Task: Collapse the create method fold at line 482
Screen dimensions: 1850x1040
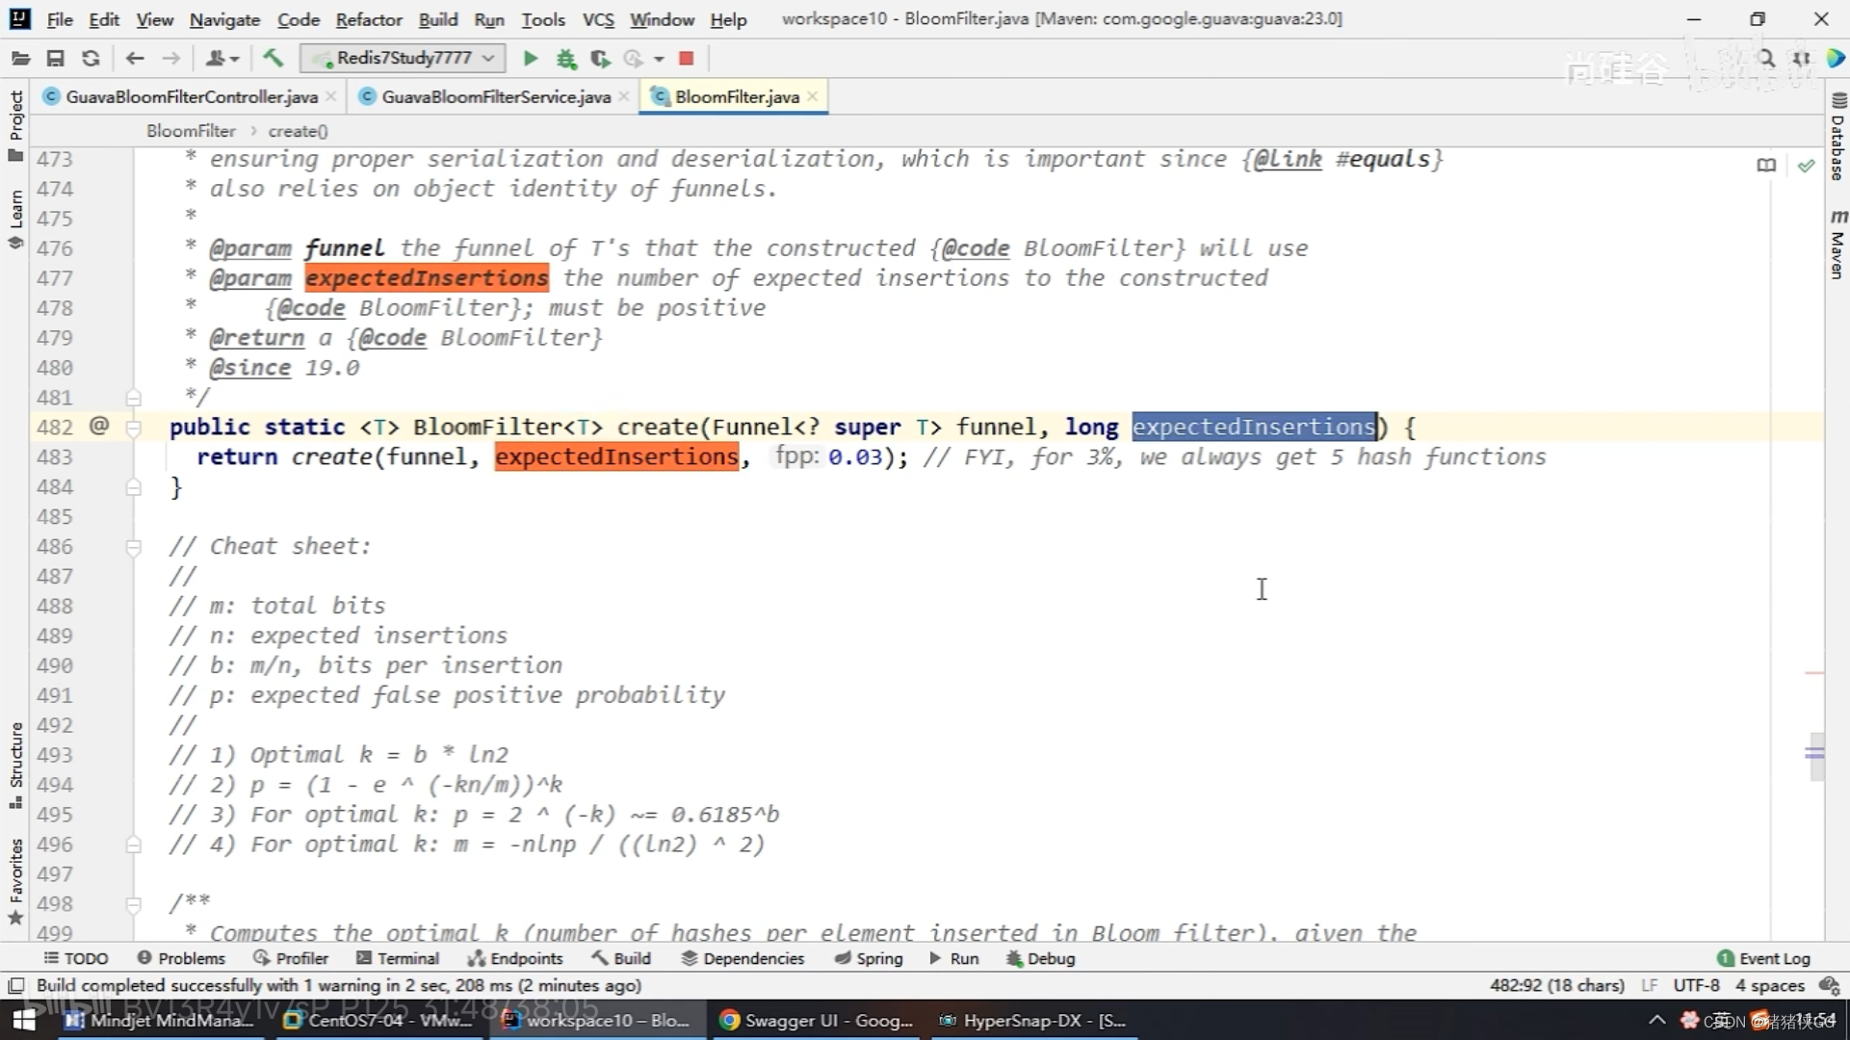Action: pyautogui.click(x=134, y=427)
